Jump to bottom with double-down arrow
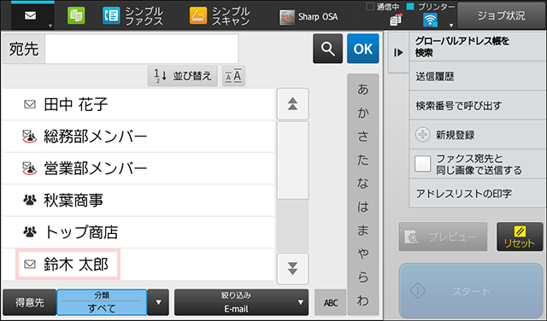Image resolution: width=547 pixels, height=321 pixels. point(292,269)
